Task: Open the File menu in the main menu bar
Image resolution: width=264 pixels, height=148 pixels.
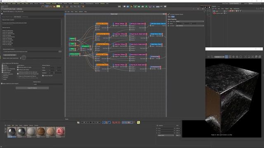Action: [2, 4]
